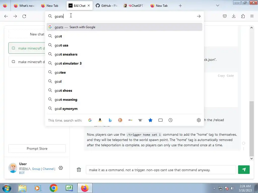This screenshot has width=258, height=193.
Task: Search this time with DuckDuckGo
Action: coord(120,120)
